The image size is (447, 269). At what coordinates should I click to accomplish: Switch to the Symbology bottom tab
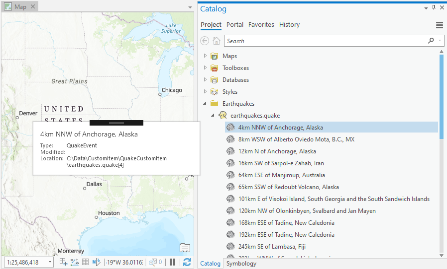pos(241,264)
